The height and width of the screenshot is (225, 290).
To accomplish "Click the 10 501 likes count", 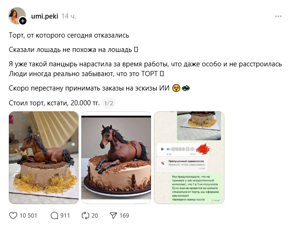I will [28, 216].
